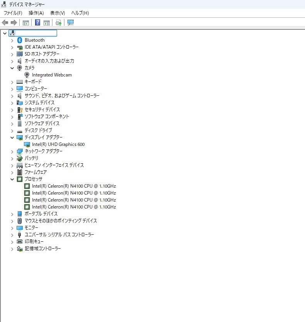This screenshot has height=322, width=305.
Task: Select the highlighted root computer name node
Action: [33, 33]
